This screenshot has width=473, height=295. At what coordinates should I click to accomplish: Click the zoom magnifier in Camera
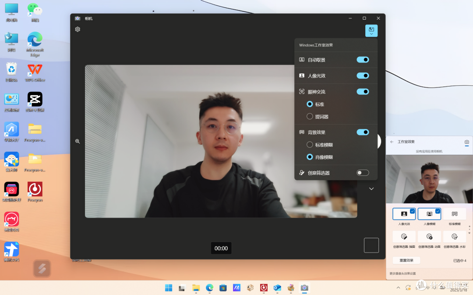pos(78,141)
